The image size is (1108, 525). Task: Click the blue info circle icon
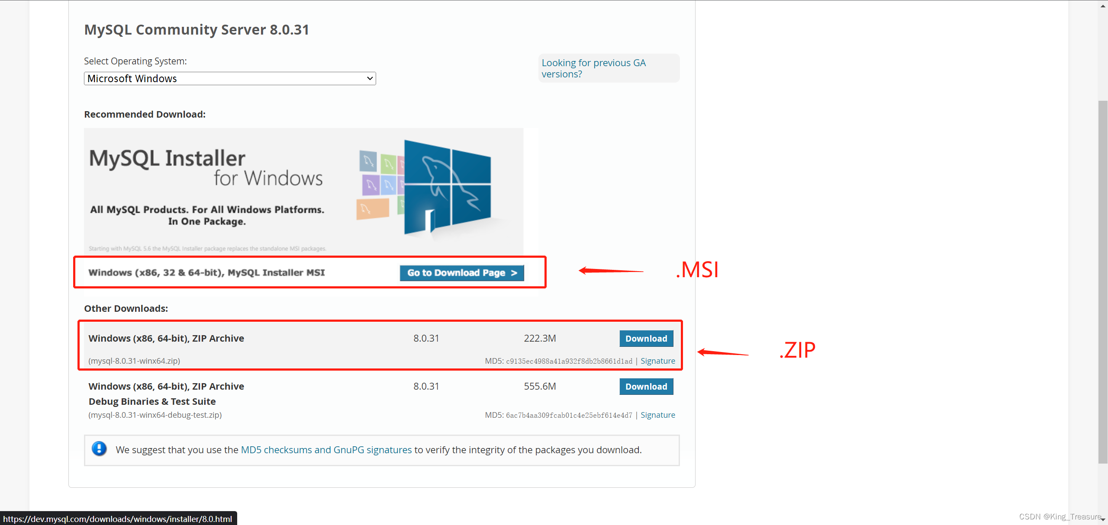click(x=99, y=449)
